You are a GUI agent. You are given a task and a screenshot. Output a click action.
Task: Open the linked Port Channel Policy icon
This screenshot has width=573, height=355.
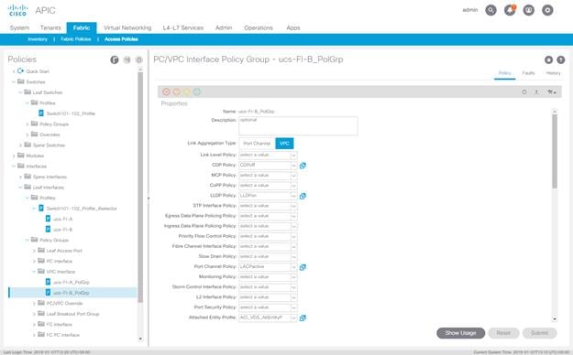[x=303, y=267]
